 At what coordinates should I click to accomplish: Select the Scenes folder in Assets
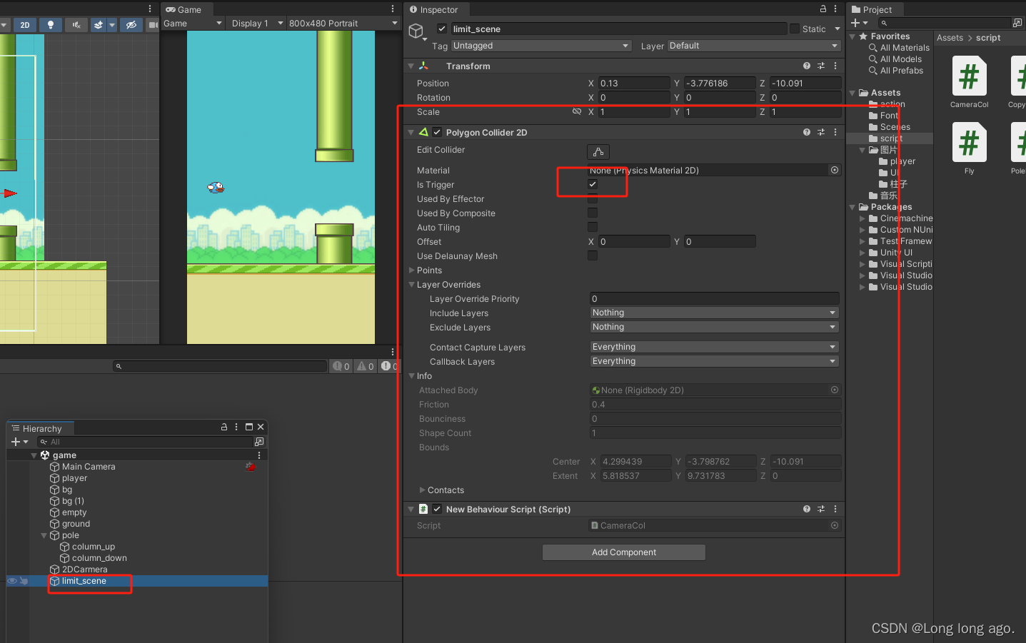click(895, 127)
